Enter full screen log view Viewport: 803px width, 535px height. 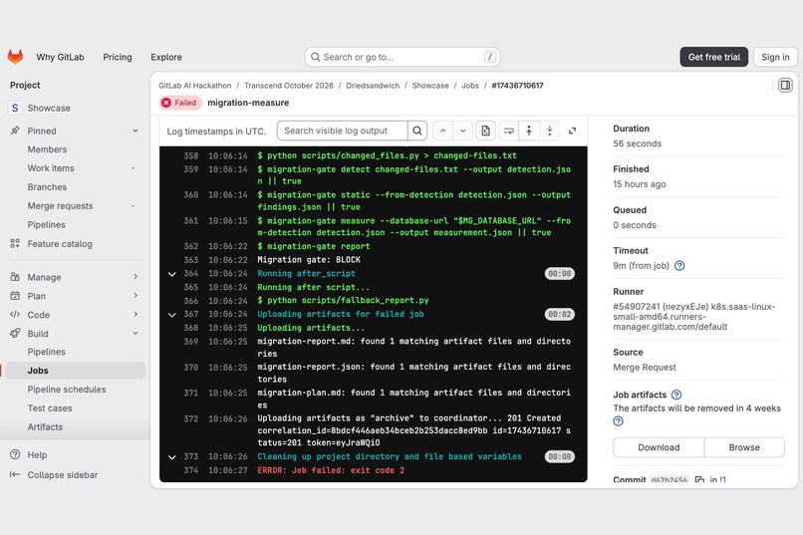coord(572,132)
